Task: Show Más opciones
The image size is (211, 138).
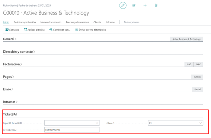Action: click(132, 22)
